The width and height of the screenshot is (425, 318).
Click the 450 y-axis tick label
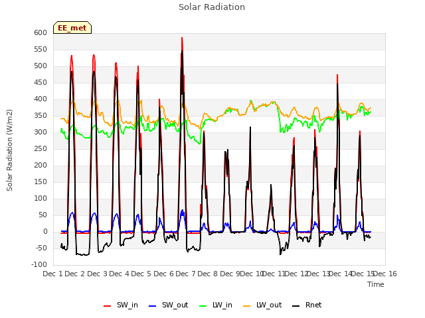point(41,82)
